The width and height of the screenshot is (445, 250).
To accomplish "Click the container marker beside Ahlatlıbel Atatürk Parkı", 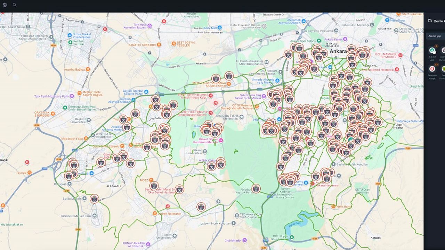I will coord(256,189).
